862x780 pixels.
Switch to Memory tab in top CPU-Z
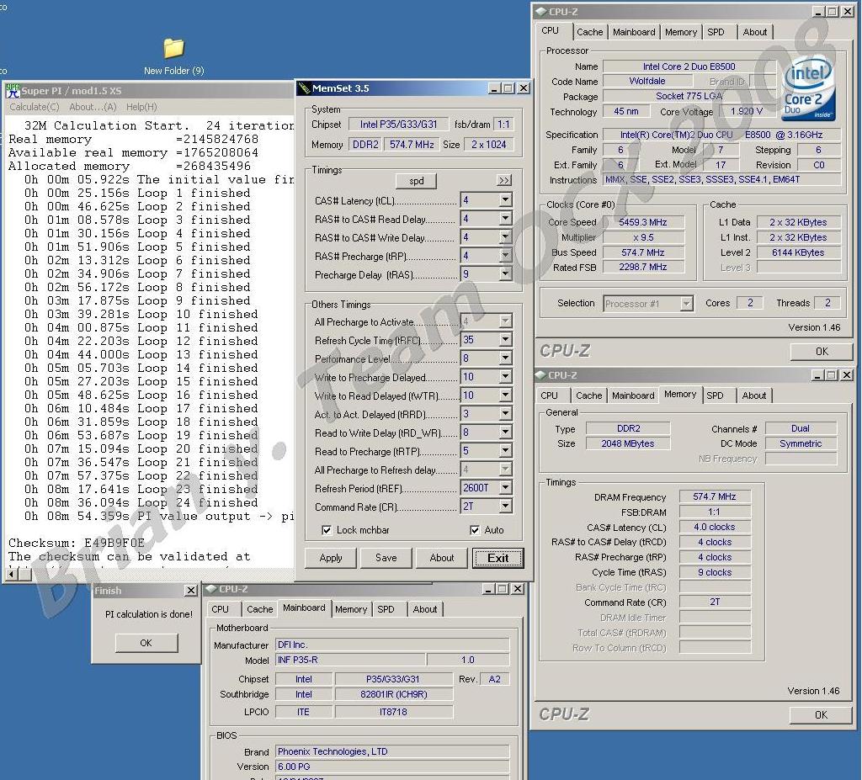pyautogui.click(x=680, y=32)
